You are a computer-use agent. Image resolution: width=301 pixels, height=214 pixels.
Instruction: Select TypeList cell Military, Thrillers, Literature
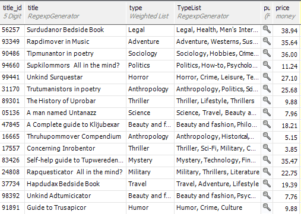[218, 172]
